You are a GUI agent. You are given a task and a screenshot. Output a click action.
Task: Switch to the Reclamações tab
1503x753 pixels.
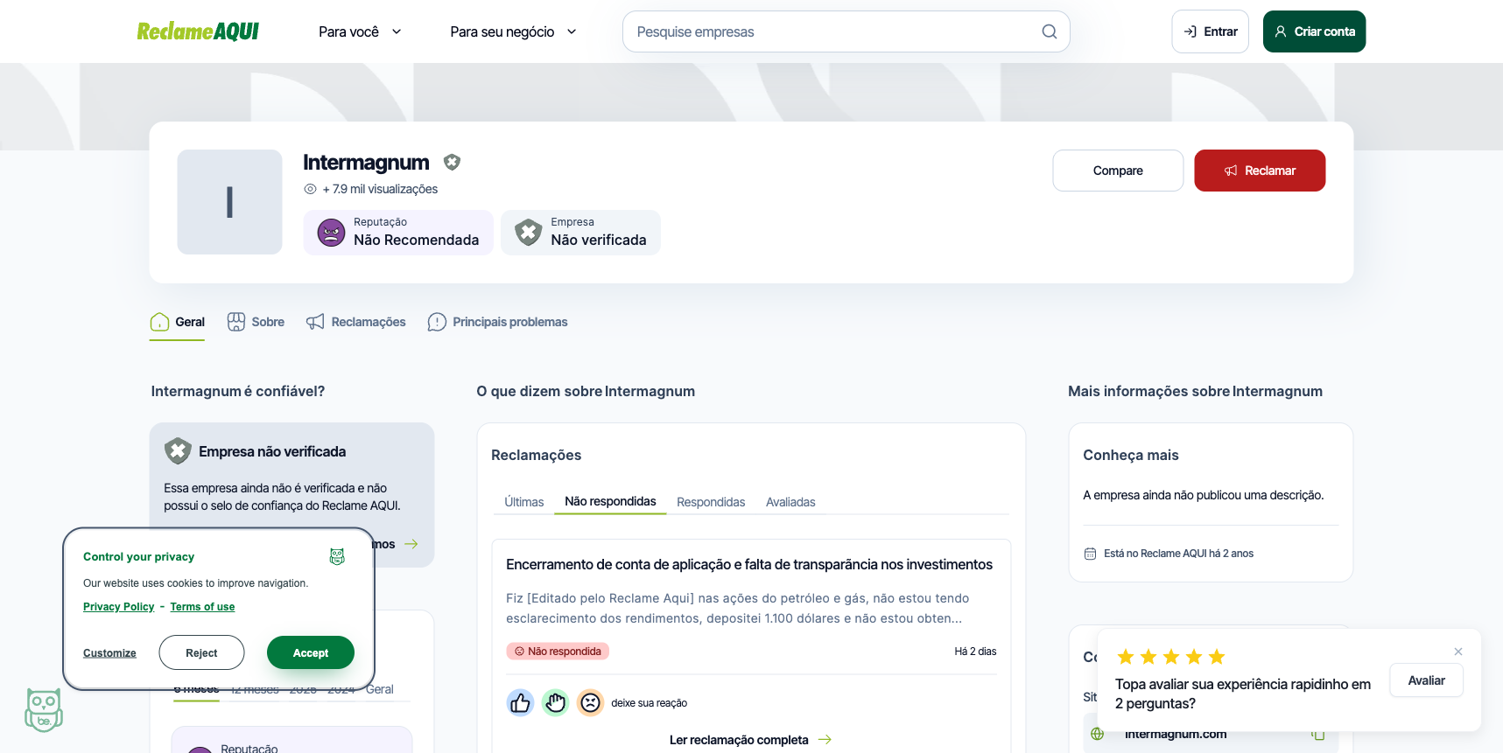click(355, 322)
